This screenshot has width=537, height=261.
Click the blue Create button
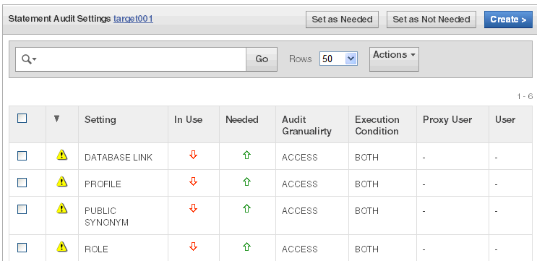point(508,20)
